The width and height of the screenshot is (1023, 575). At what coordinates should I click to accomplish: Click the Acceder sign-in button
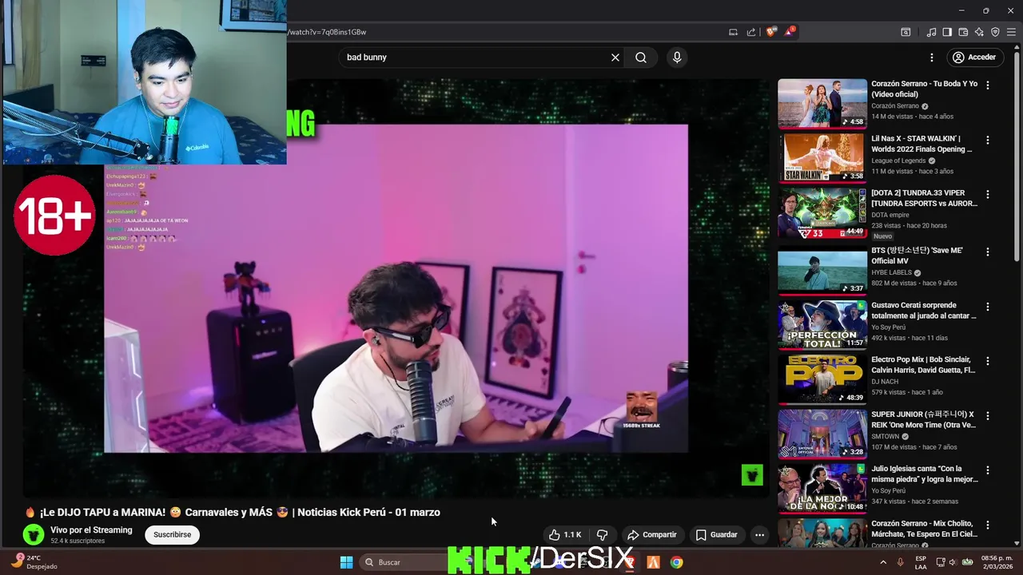973,57
